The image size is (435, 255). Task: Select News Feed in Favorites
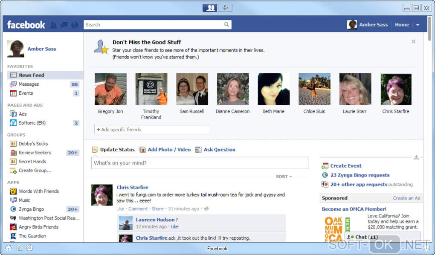tap(45, 75)
